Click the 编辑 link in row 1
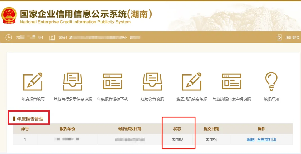The width and height of the screenshot is (301, 154). coord(251,139)
